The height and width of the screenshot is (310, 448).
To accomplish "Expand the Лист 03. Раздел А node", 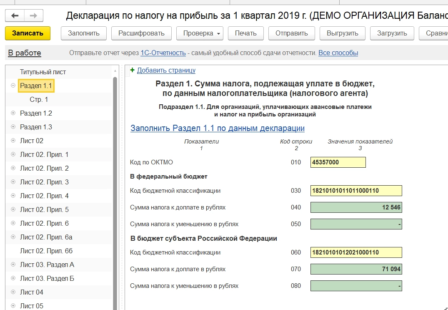I will (x=13, y=265).
